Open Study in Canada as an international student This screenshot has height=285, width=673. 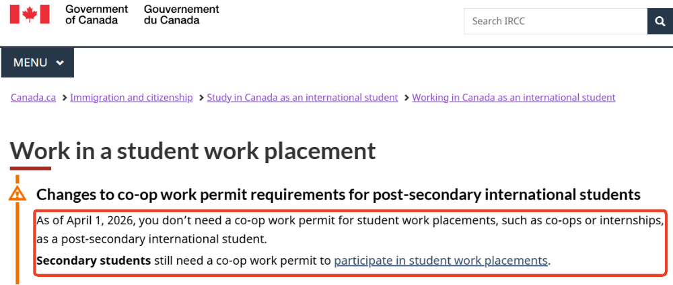coord(302,98)
